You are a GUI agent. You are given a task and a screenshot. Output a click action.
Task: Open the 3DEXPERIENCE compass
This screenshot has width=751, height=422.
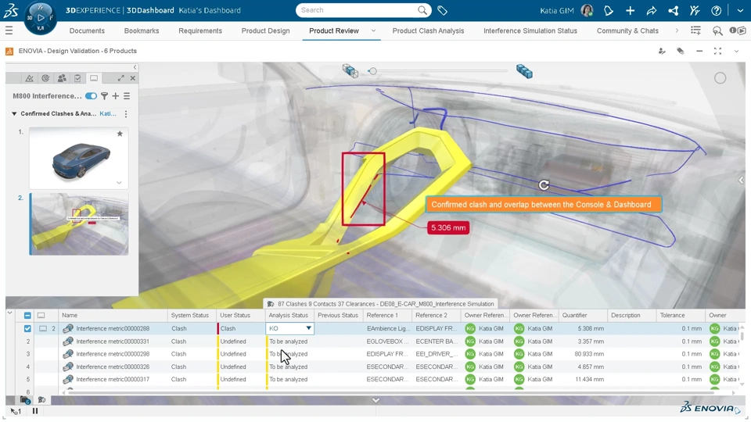[x=40, y=18]
